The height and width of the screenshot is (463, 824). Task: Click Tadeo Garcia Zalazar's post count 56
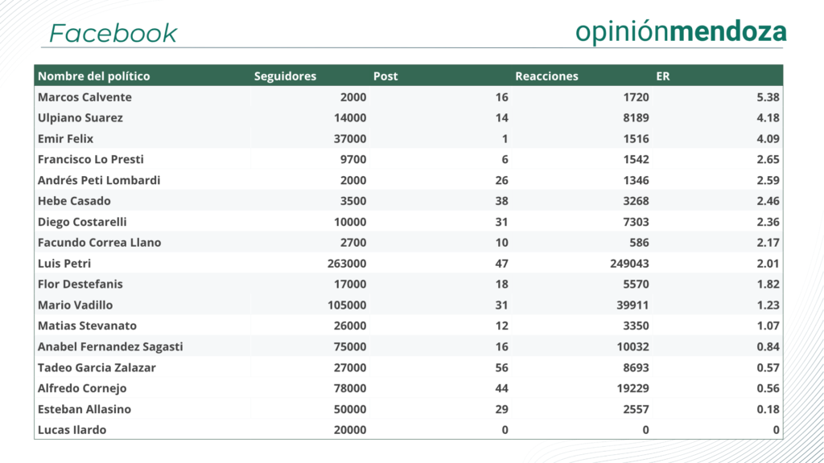pyautogui.click(x=501, y=367)
